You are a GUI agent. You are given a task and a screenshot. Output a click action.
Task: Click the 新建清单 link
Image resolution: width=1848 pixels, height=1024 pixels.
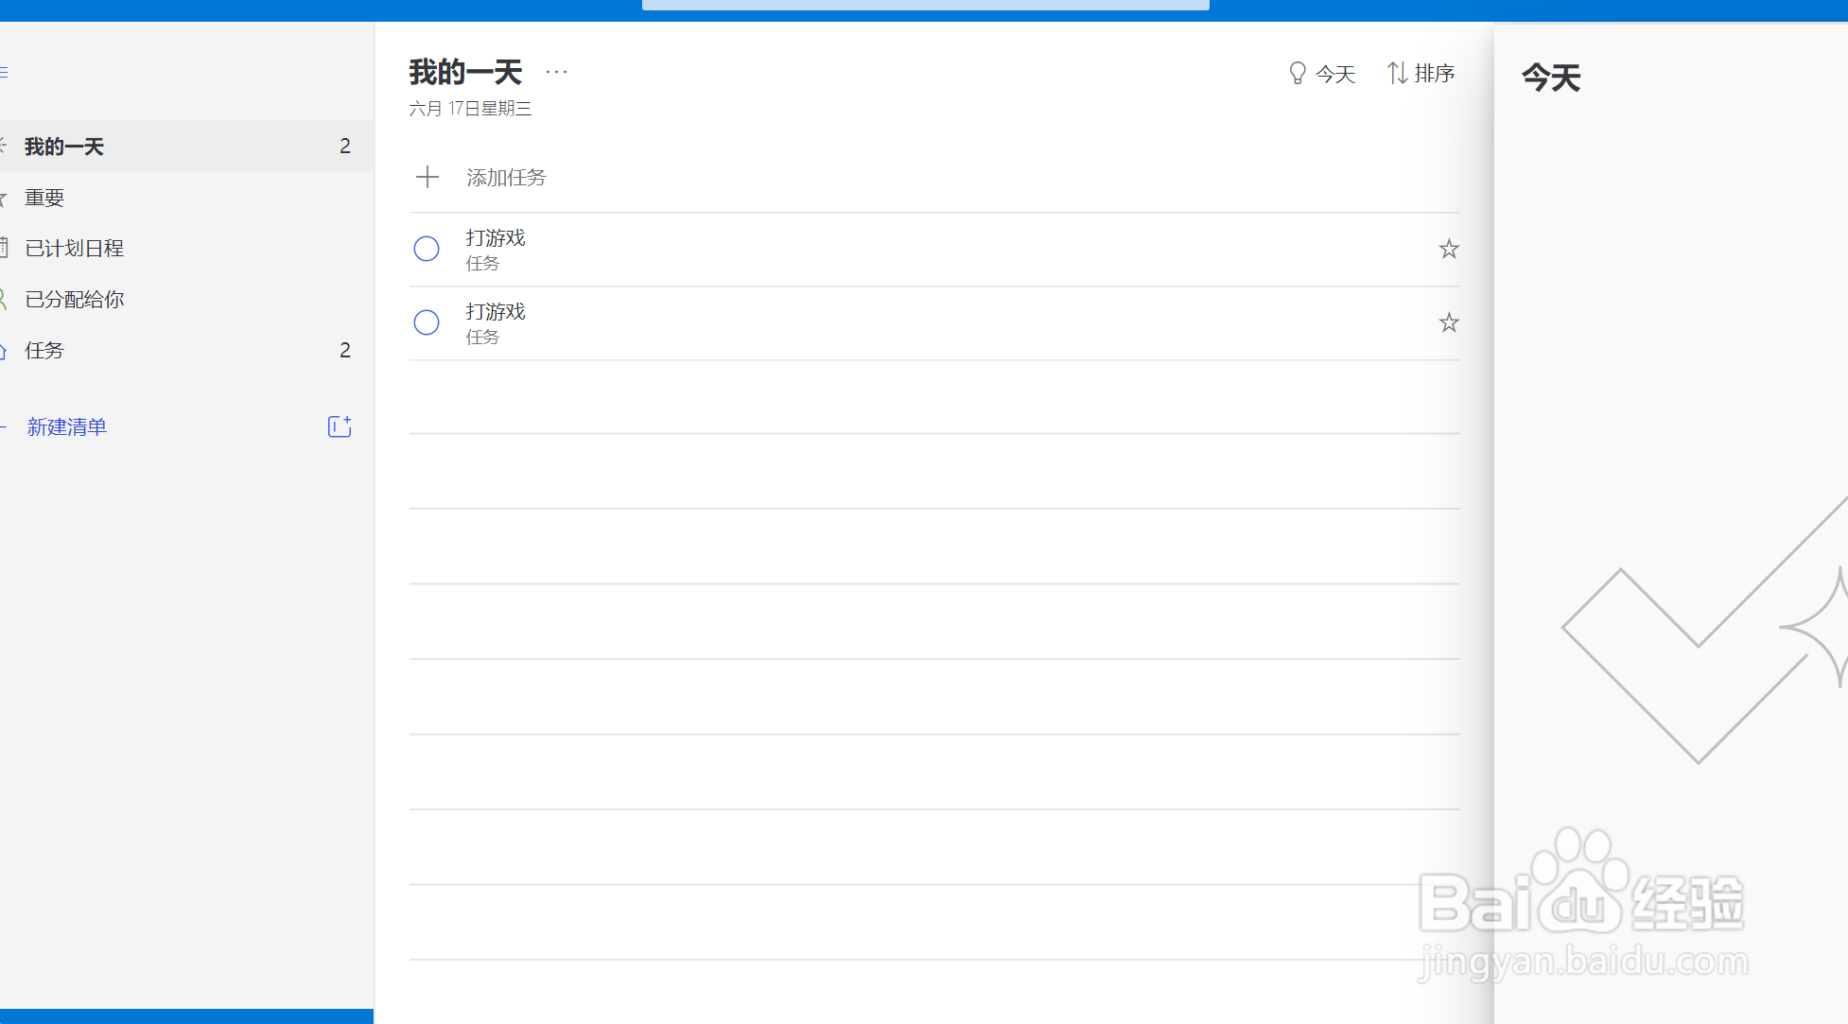[66, 426]
